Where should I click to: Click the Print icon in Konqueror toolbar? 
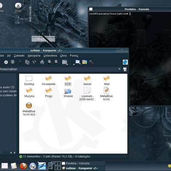(x=42, y=62)
